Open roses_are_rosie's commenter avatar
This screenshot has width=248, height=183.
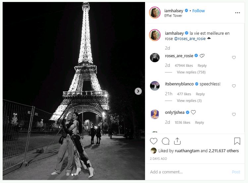155,58
